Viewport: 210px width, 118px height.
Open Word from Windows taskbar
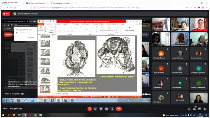[41, 115]
